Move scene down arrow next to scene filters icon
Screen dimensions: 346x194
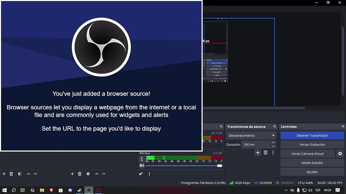pos(35,174)
